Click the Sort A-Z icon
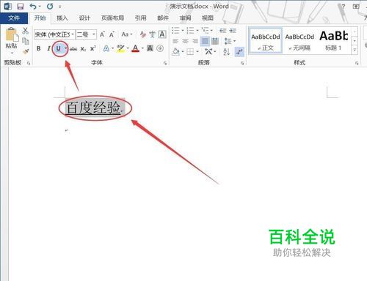 click(226, 51)
